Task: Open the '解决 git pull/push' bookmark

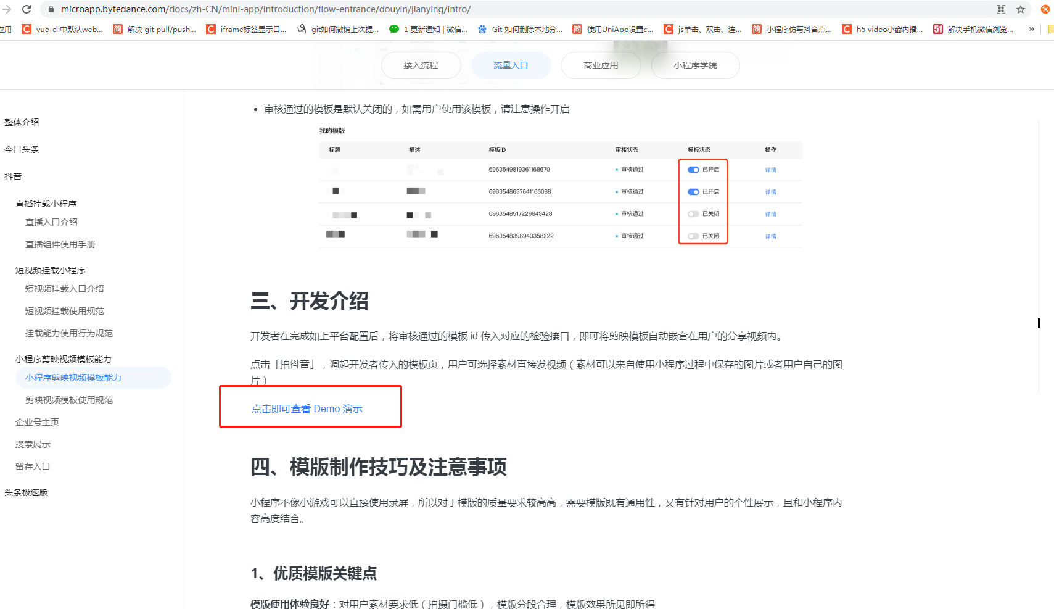Action: [x=155, y=29]
